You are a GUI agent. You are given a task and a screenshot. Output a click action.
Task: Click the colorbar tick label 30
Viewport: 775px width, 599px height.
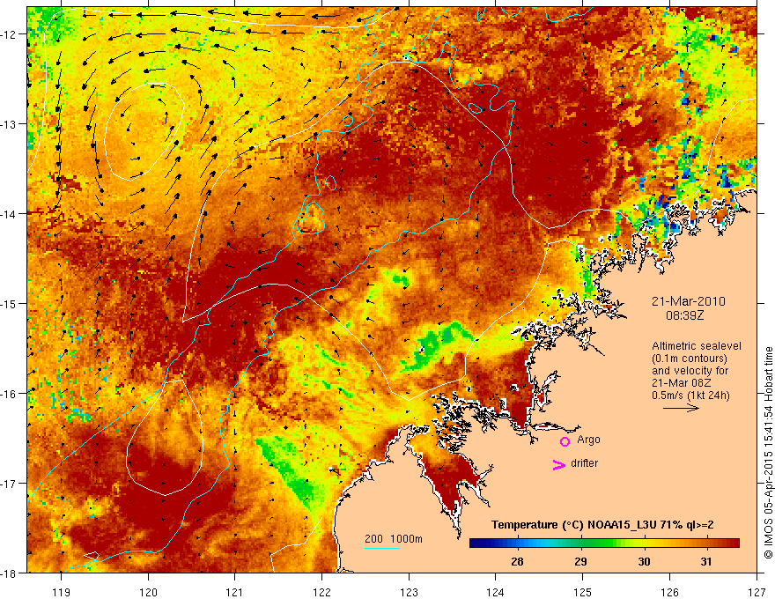click(644, 561)
